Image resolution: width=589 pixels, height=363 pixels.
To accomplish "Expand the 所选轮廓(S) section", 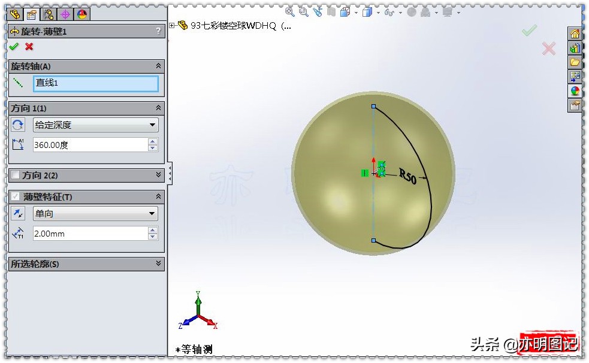I will click(x=158, y=264).
